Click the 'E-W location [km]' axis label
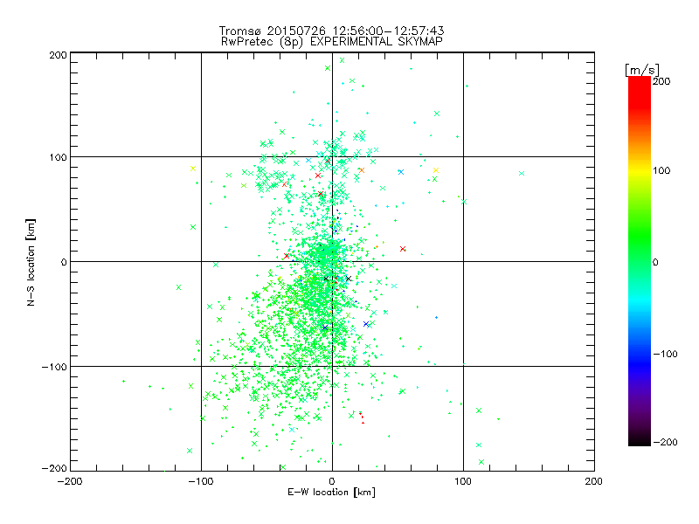Screen dimensions: 699x524 click(x=331, y=493)
